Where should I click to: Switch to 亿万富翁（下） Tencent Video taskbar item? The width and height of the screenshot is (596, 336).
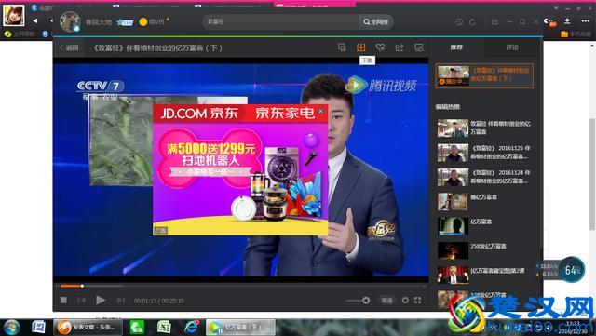[240, 328]
